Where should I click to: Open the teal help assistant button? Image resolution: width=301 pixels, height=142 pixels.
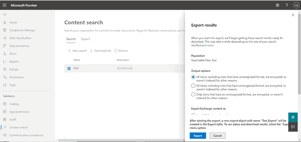pyautogui.click(x=293, y=117)
